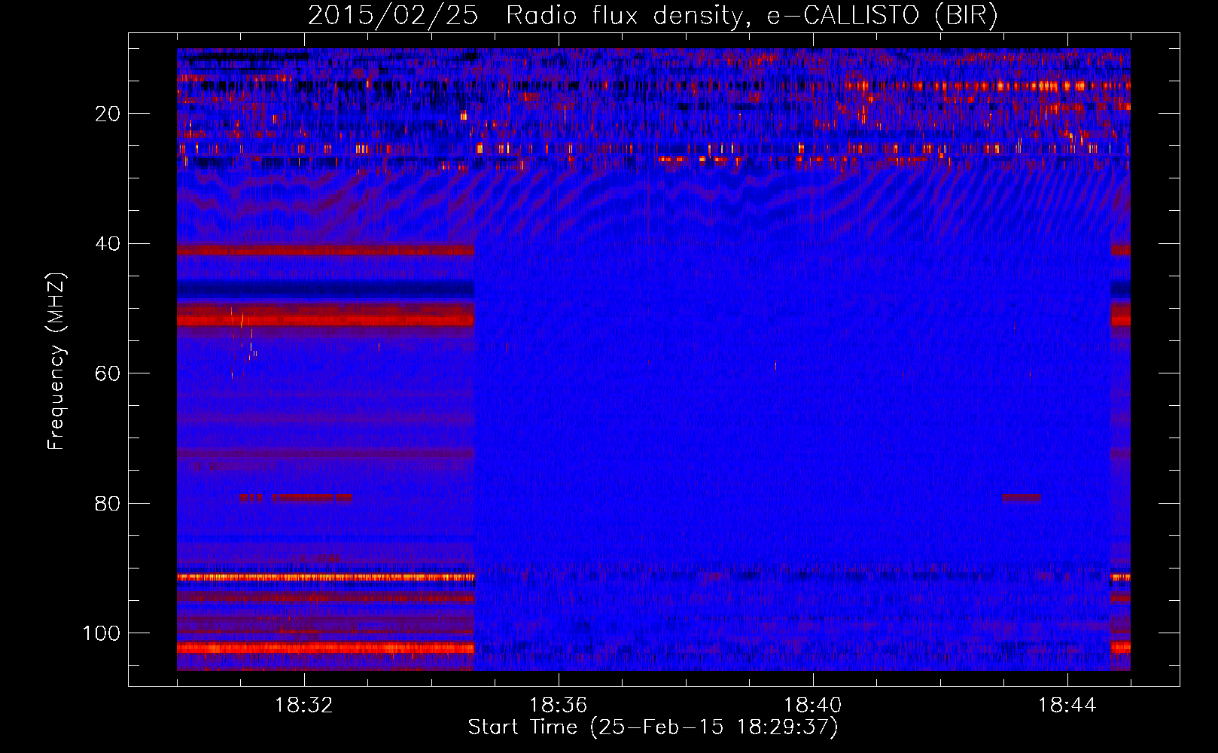
Task: Click the 20 frequency tick label
Action: [108, 114]
